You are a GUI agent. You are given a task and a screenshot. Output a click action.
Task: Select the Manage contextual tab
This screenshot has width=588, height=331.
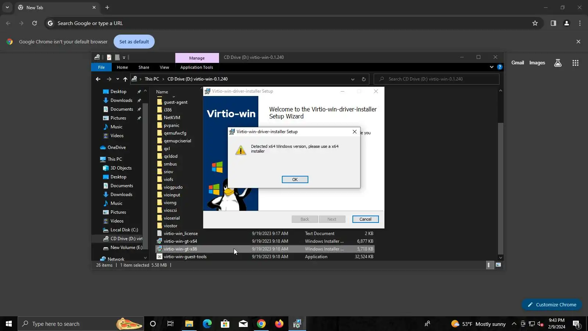point(197,58)
